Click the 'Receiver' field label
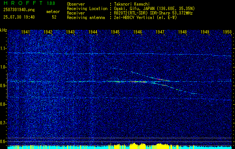Viewport: 235px width, 149px height. (76, 13)
